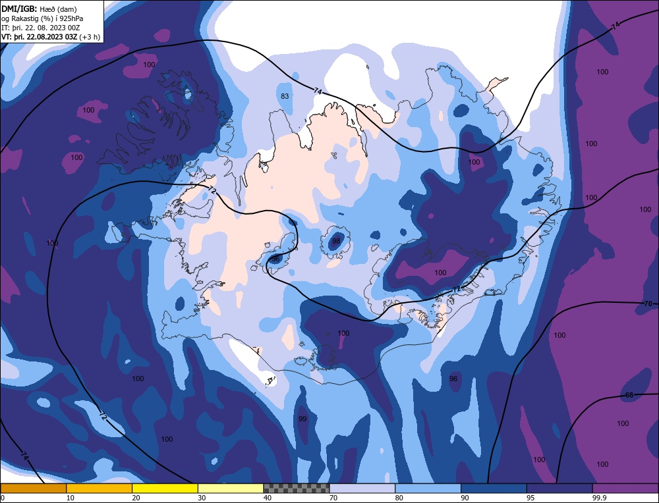Click the '98' humidity value label
Viewport: 659px width, 503px height.
[x=336, y=241]
